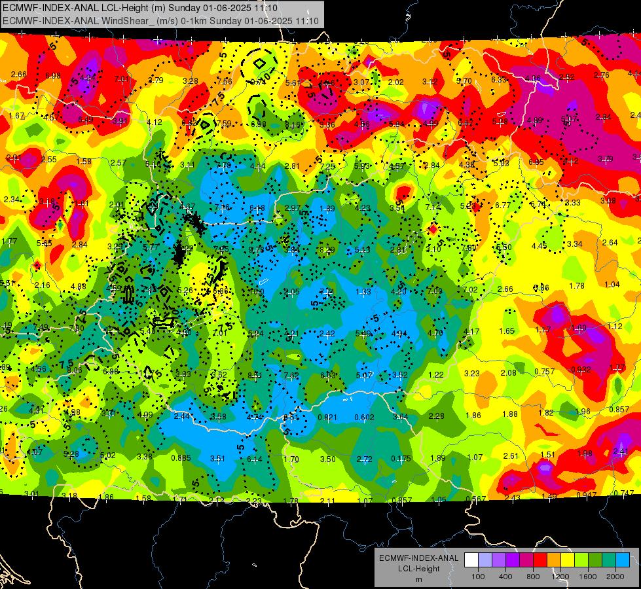Click the wind shear value 10.0

[x=257, y=292]
